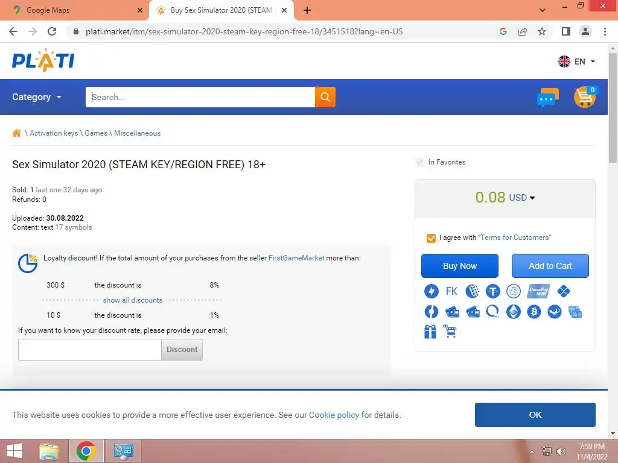Open the Games breadcrumb link
Viewport: 618px width, 463px height.
click(x=96, y=133)
